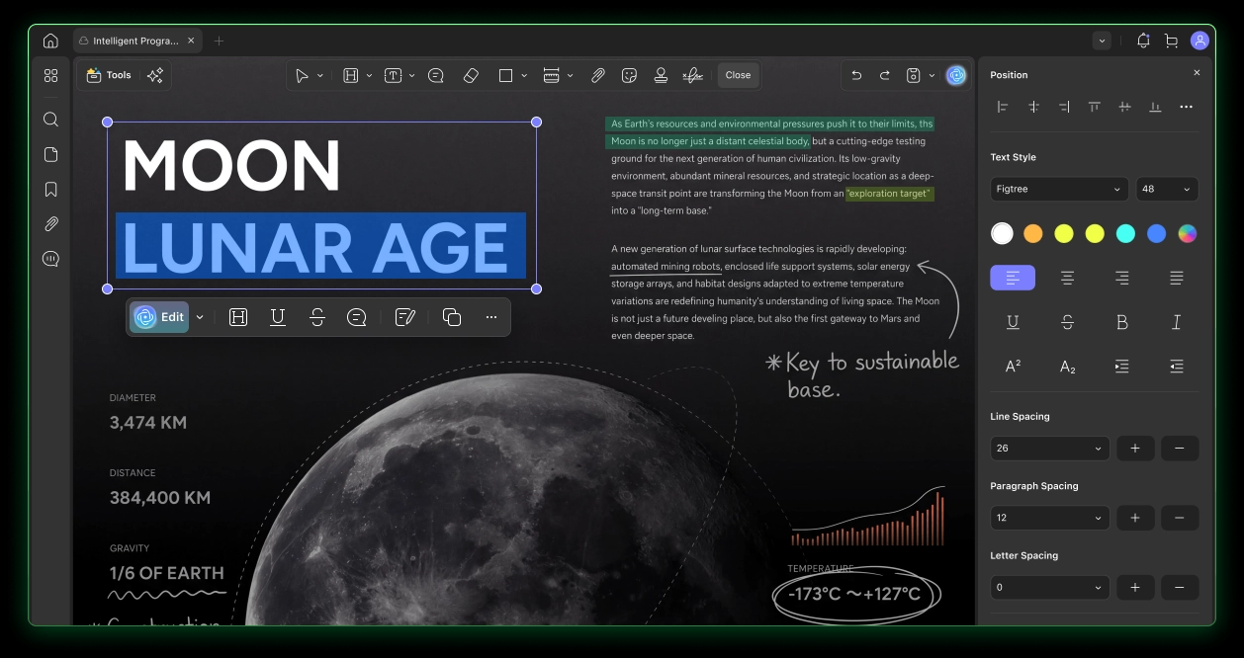This screenshot has width=1244, height=658.
Task: Decrease Paragraph Spacing with minus button
Action: click(1180, 518)
